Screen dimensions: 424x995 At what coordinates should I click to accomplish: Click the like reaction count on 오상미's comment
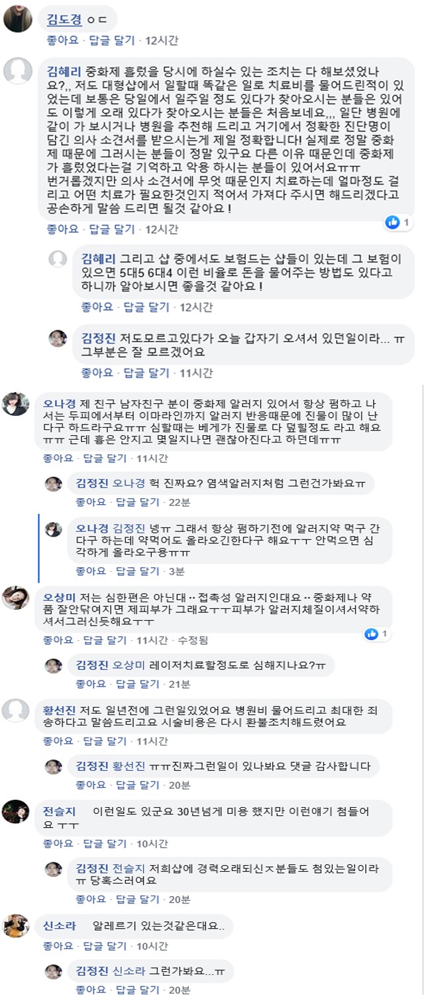[385, 635]
